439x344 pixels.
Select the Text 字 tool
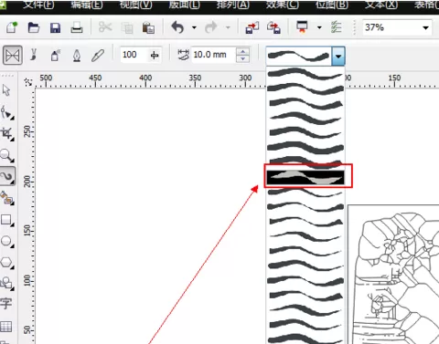point(6,304)
